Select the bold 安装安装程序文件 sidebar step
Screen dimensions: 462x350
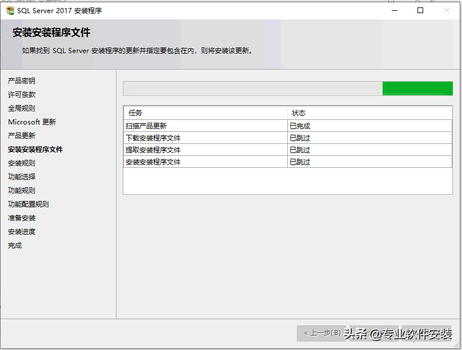point(35,150)
